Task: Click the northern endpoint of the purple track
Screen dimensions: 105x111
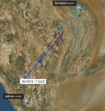Action: click(63, 33)
